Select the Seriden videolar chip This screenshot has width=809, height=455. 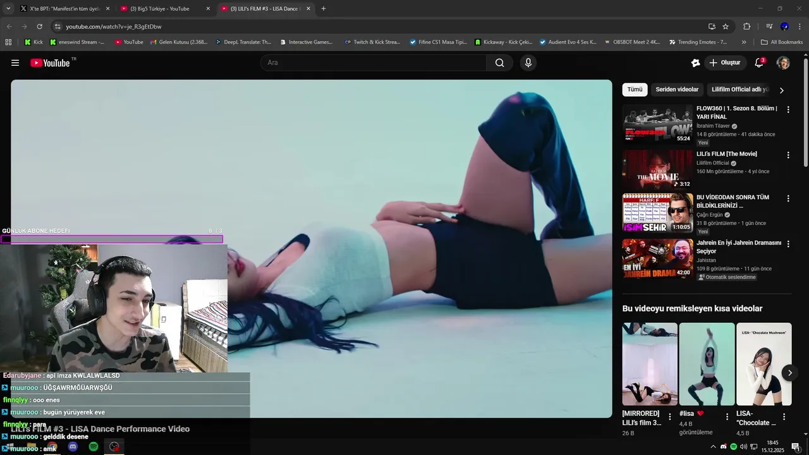(677, 90)
